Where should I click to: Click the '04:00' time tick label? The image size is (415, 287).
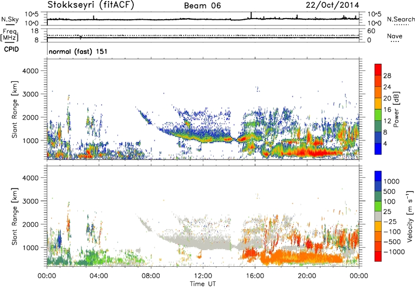coord(99,276)
